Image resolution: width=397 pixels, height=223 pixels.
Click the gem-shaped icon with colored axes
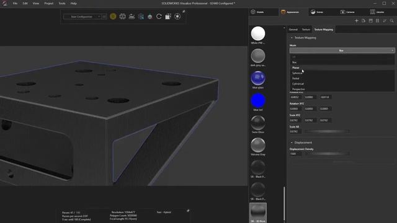click(150, 17)
